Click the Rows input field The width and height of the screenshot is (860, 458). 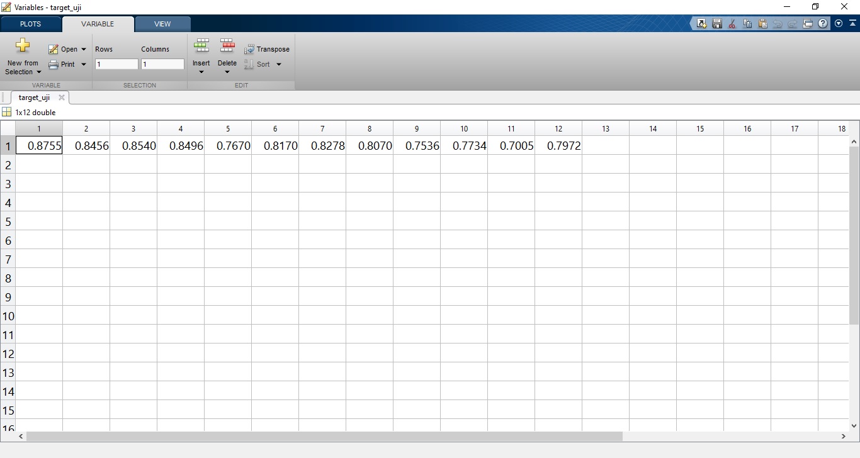point(116,64)
